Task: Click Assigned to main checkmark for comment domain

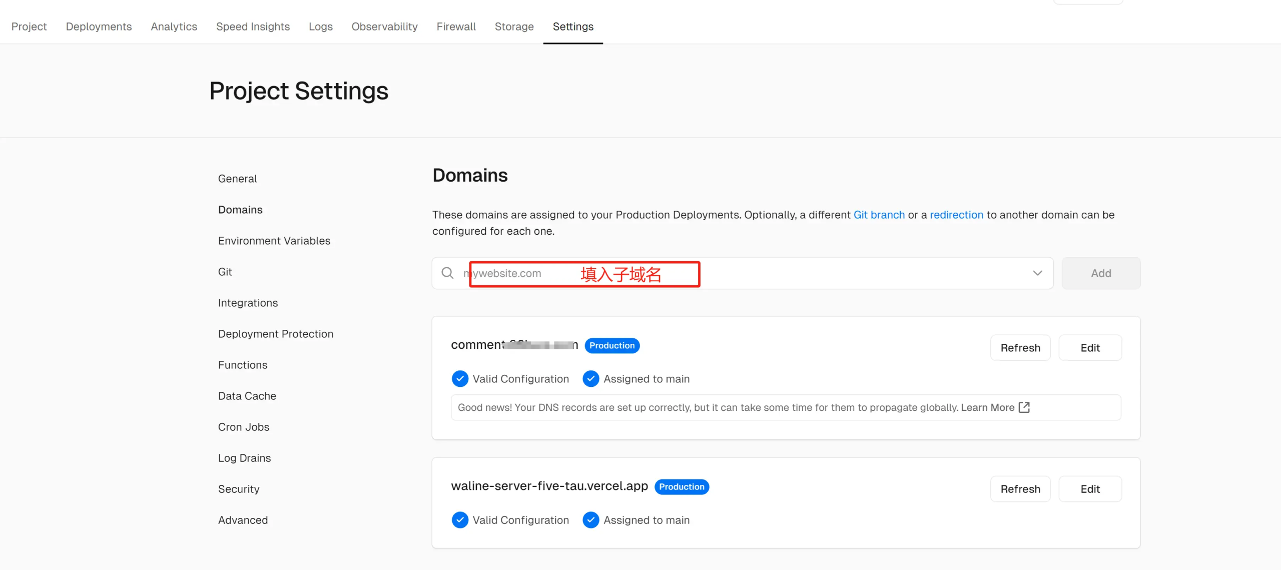Action: point(591,379)
